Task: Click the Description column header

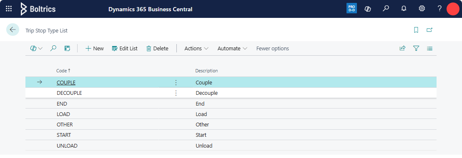Action: tap(206, 71)
